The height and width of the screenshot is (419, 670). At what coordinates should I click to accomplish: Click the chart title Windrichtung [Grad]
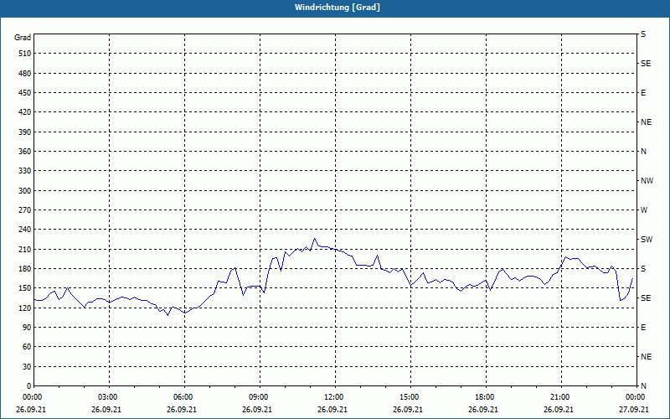338,8
